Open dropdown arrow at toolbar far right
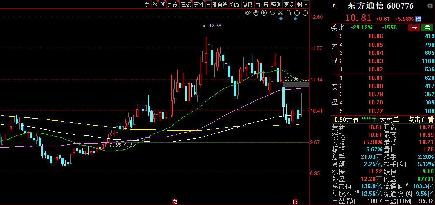 pos(306,5)
